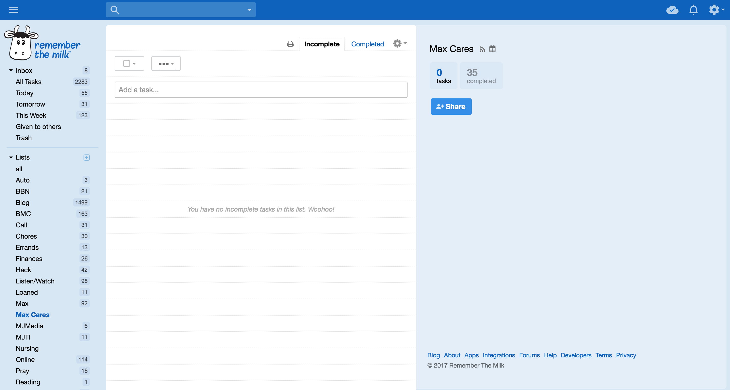Open the hamburger menu icon
730x390 pixels.
point(13,10)
